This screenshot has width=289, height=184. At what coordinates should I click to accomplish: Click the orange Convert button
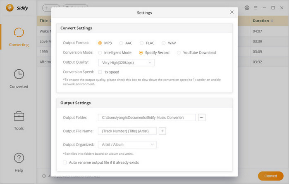tap(270, 176)
